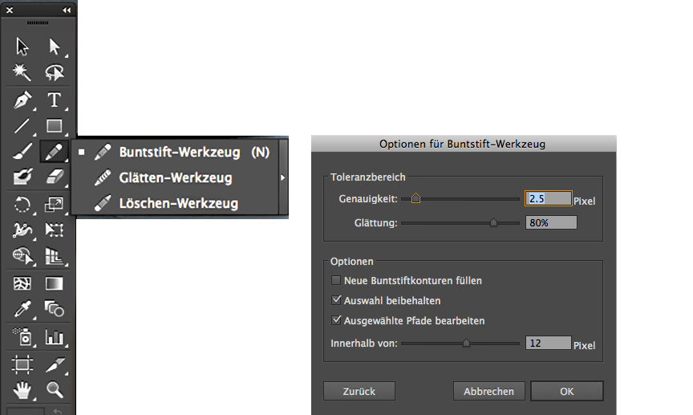Select the Rectangle tool
693x415 pixels.
tap(54, 126)
